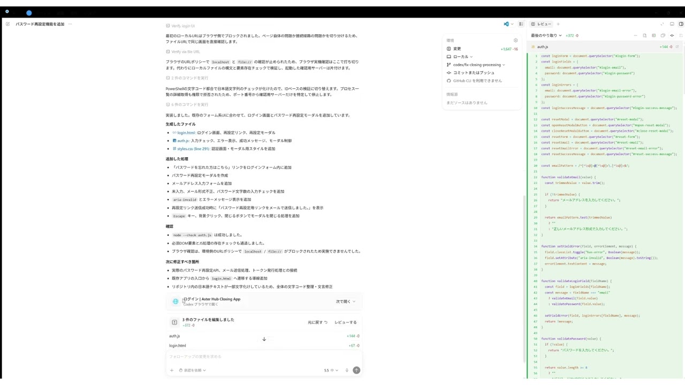Click the rightmost branch icon in review toolbar
Image resolution: width=685 pixels, height=385 pixels.
(x=681, y=35)
